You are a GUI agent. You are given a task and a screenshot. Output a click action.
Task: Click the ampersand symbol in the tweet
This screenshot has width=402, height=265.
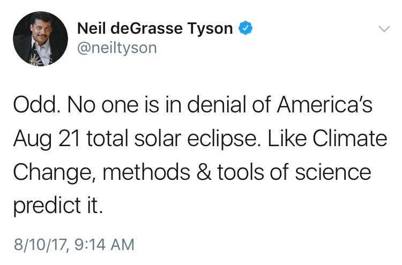[x=204, y=172]
